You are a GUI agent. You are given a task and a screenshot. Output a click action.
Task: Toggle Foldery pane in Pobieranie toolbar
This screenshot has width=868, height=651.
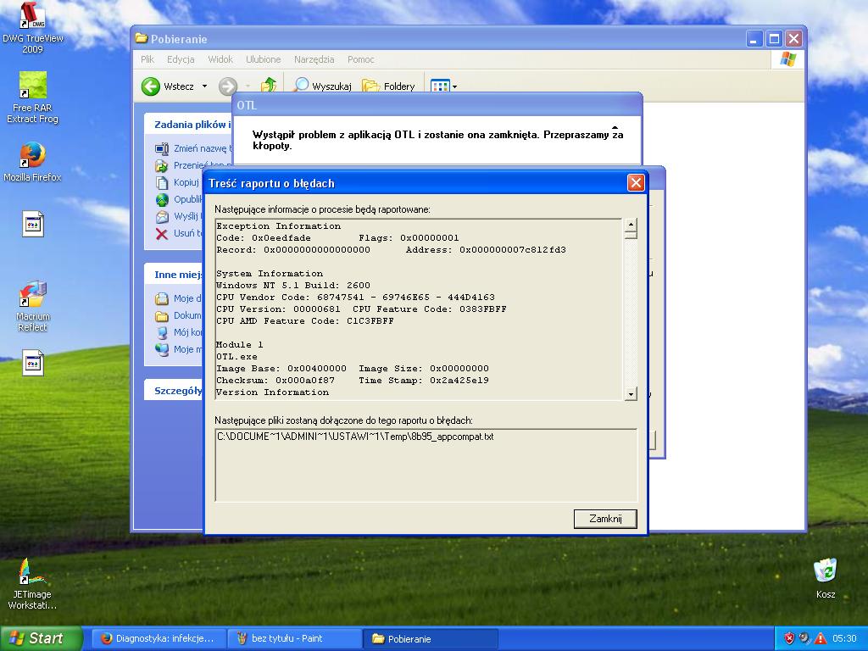pyautogui.click(x=388, y=86)
